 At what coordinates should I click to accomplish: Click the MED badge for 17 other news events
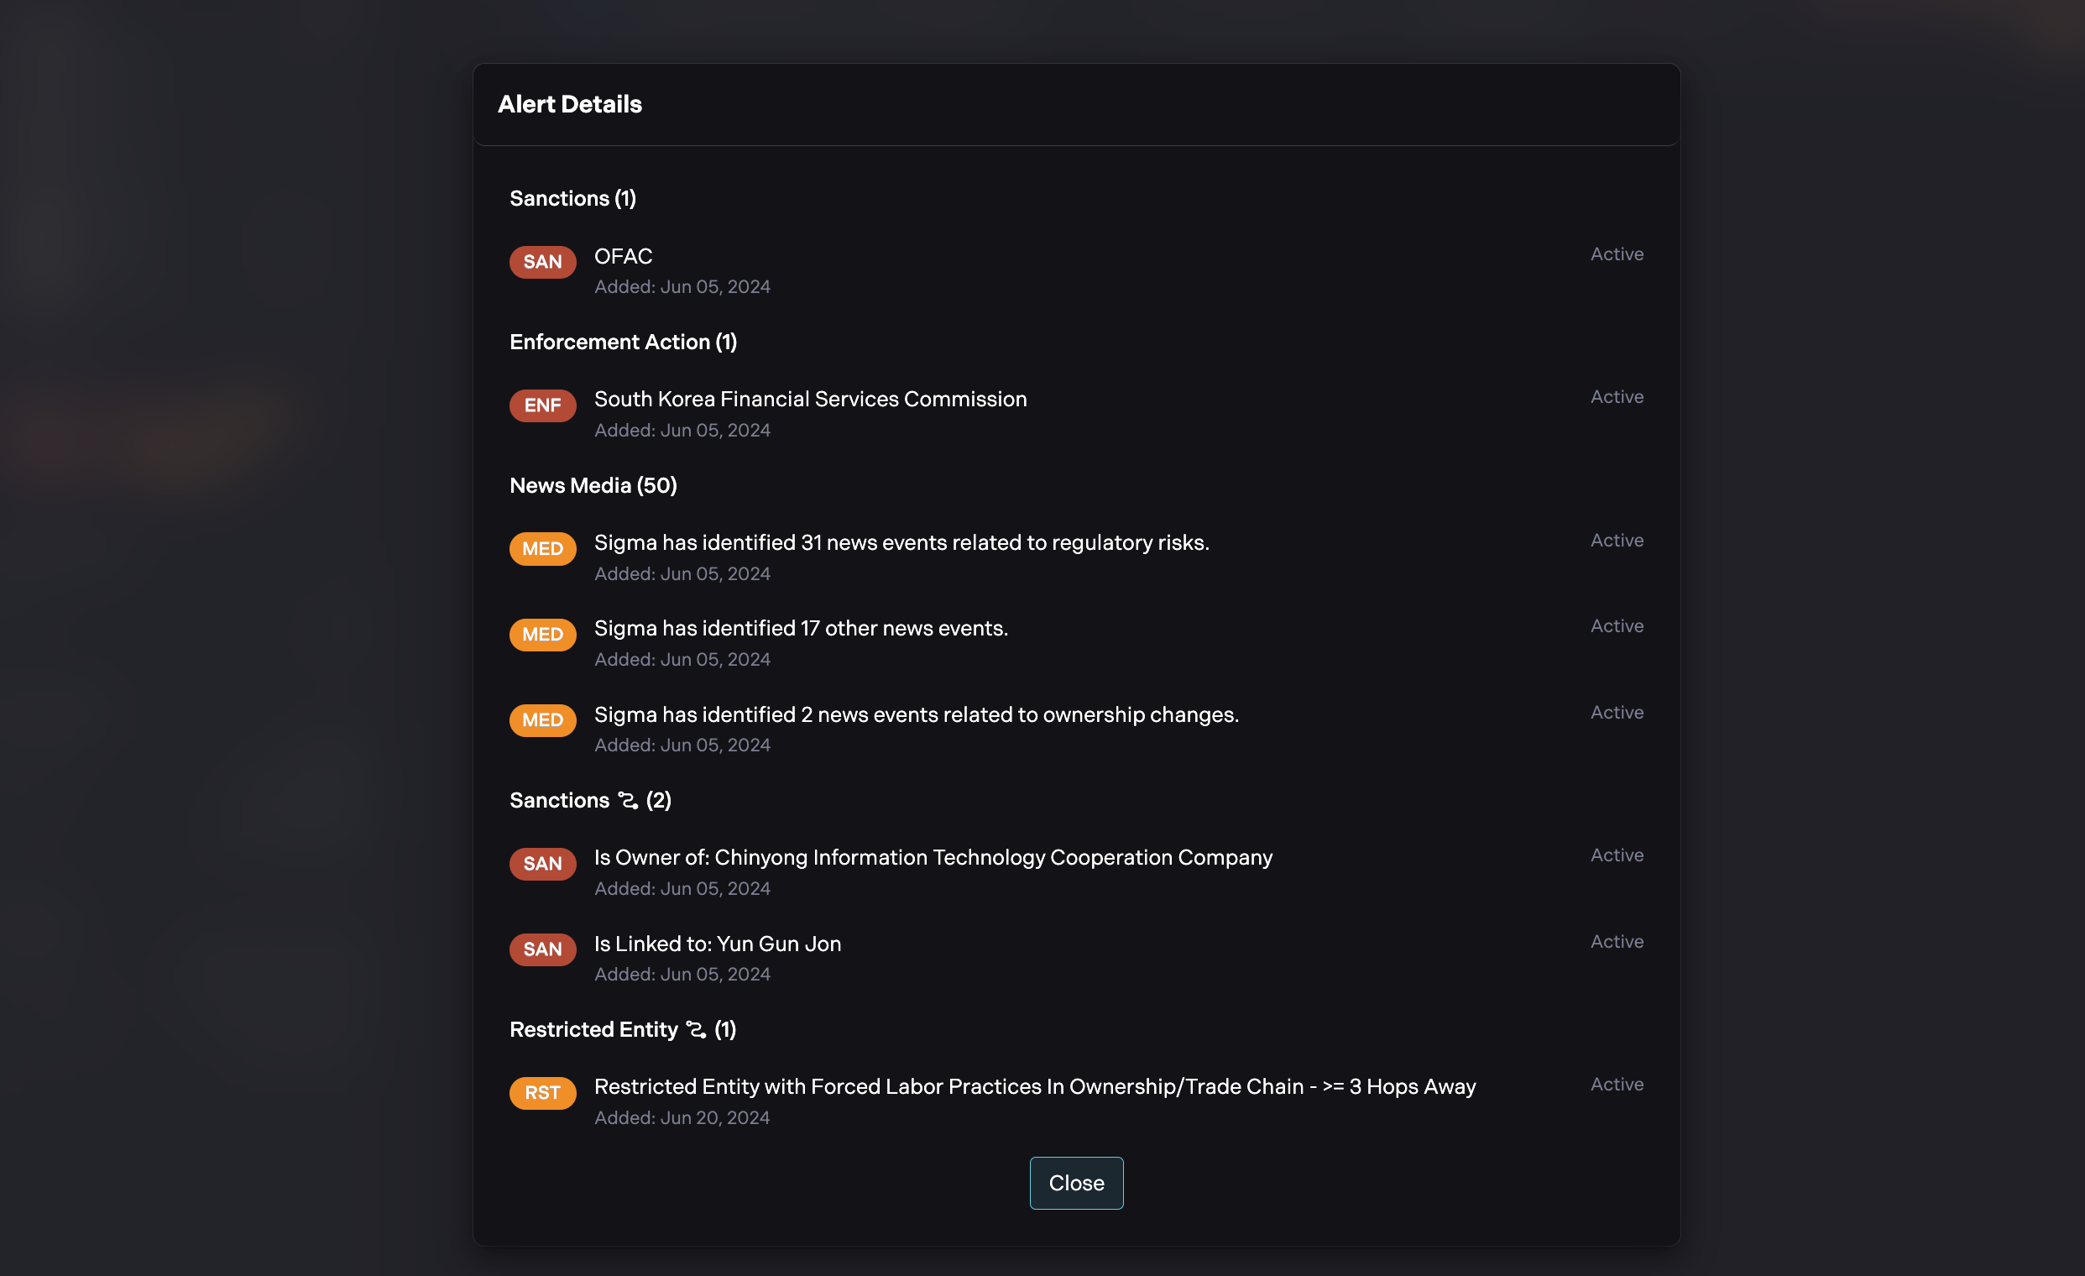point(542,635)
